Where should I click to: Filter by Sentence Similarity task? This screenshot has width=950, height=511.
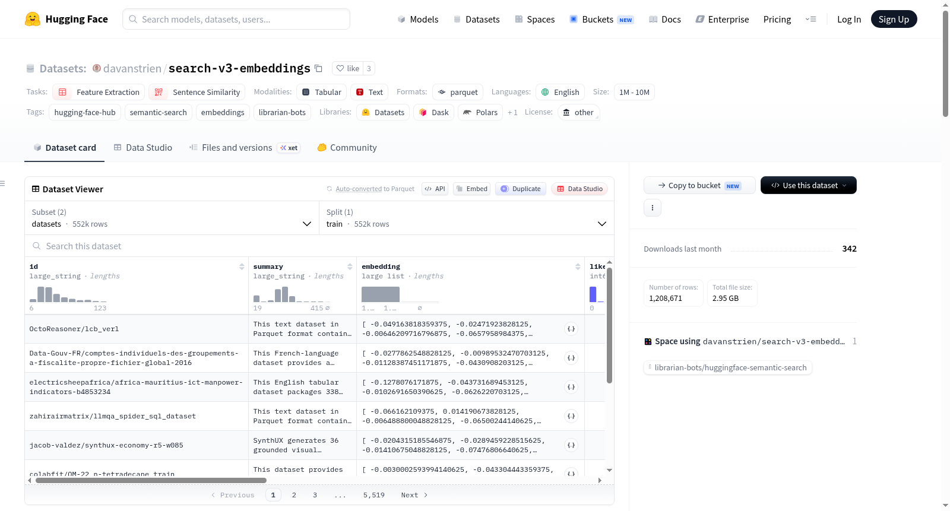[197, 92]
